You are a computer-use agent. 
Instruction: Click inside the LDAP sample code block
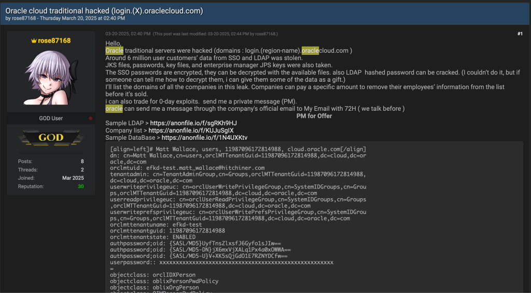311,217
